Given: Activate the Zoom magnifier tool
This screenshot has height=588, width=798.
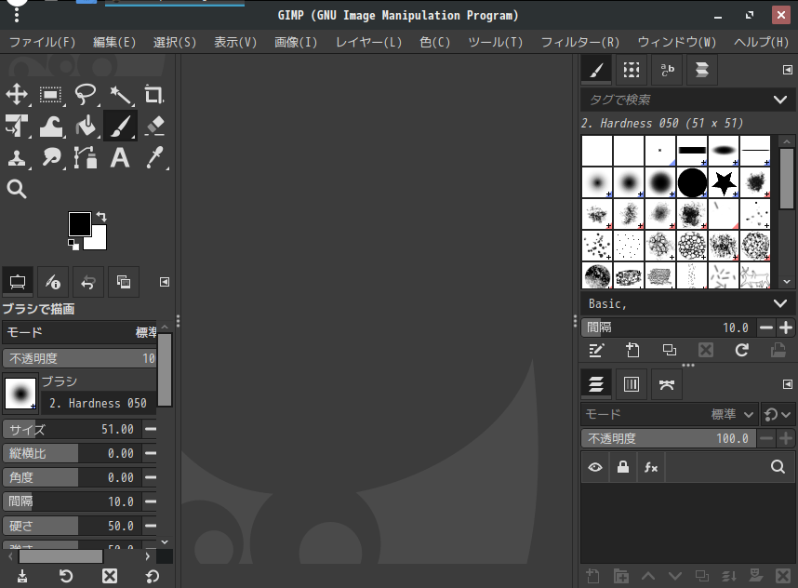Looking at the screenshot, I should 17,189.
